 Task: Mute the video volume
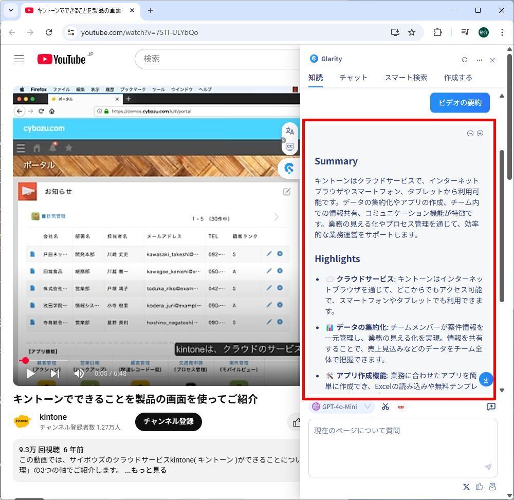[79, 373]
